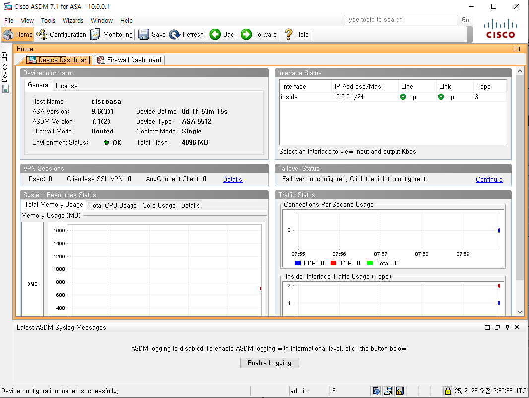
Task: Click the floppy disk warning status icon
Action: click(x=400, y=391)
